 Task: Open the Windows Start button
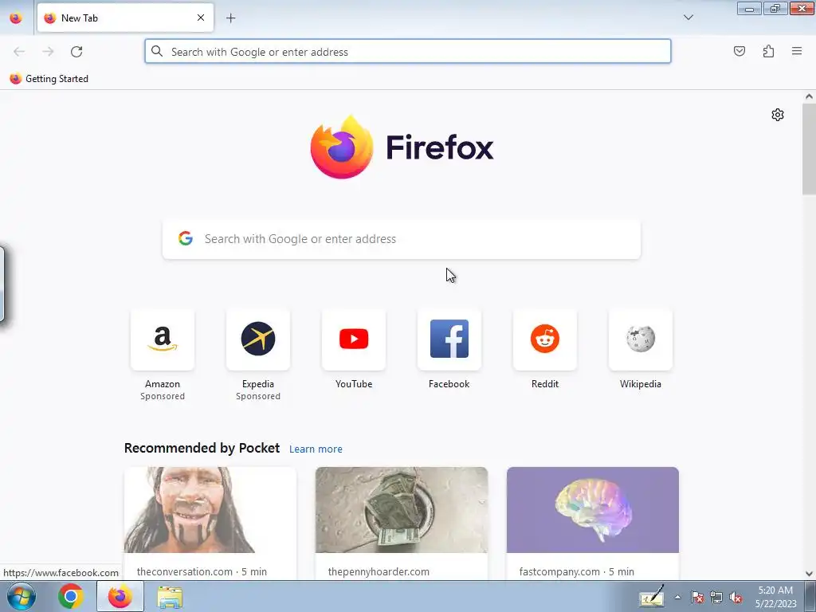point(21,596)
